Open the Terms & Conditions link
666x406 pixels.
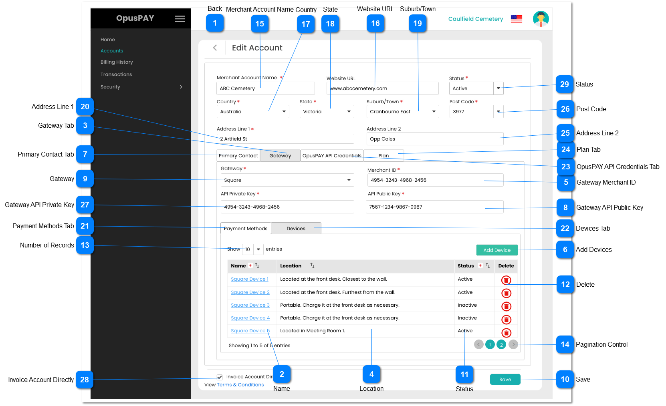[x=240, y=385]
